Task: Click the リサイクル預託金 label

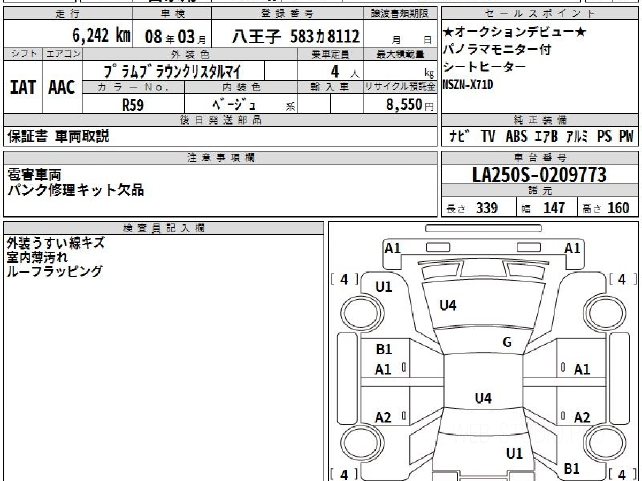Action: click(x=400, y=88)
